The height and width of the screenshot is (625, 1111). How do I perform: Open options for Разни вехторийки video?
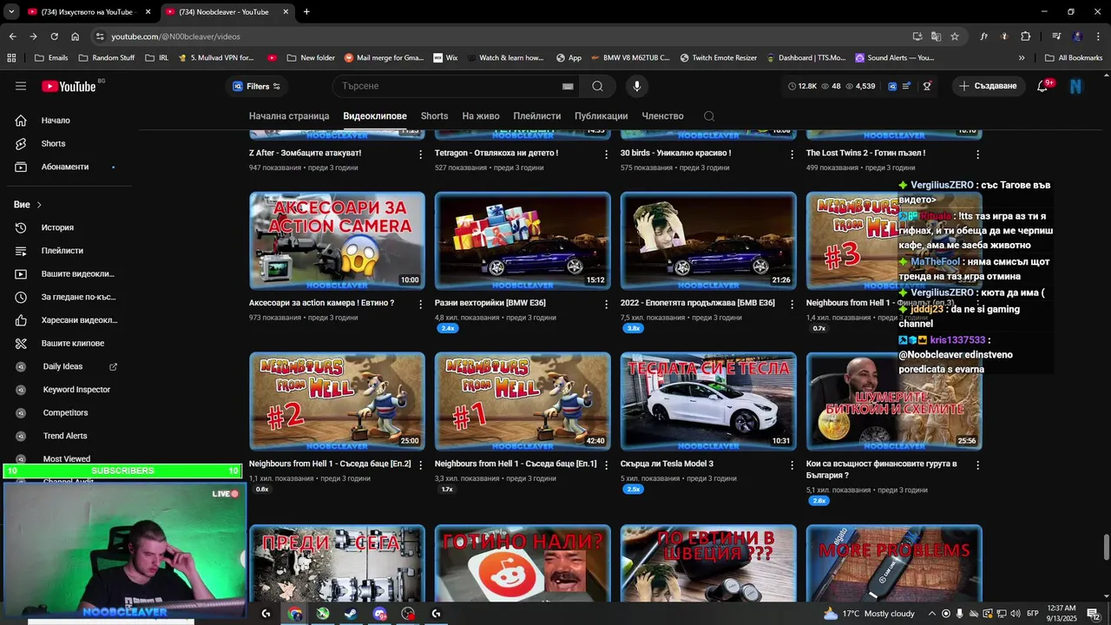(606, 304)
